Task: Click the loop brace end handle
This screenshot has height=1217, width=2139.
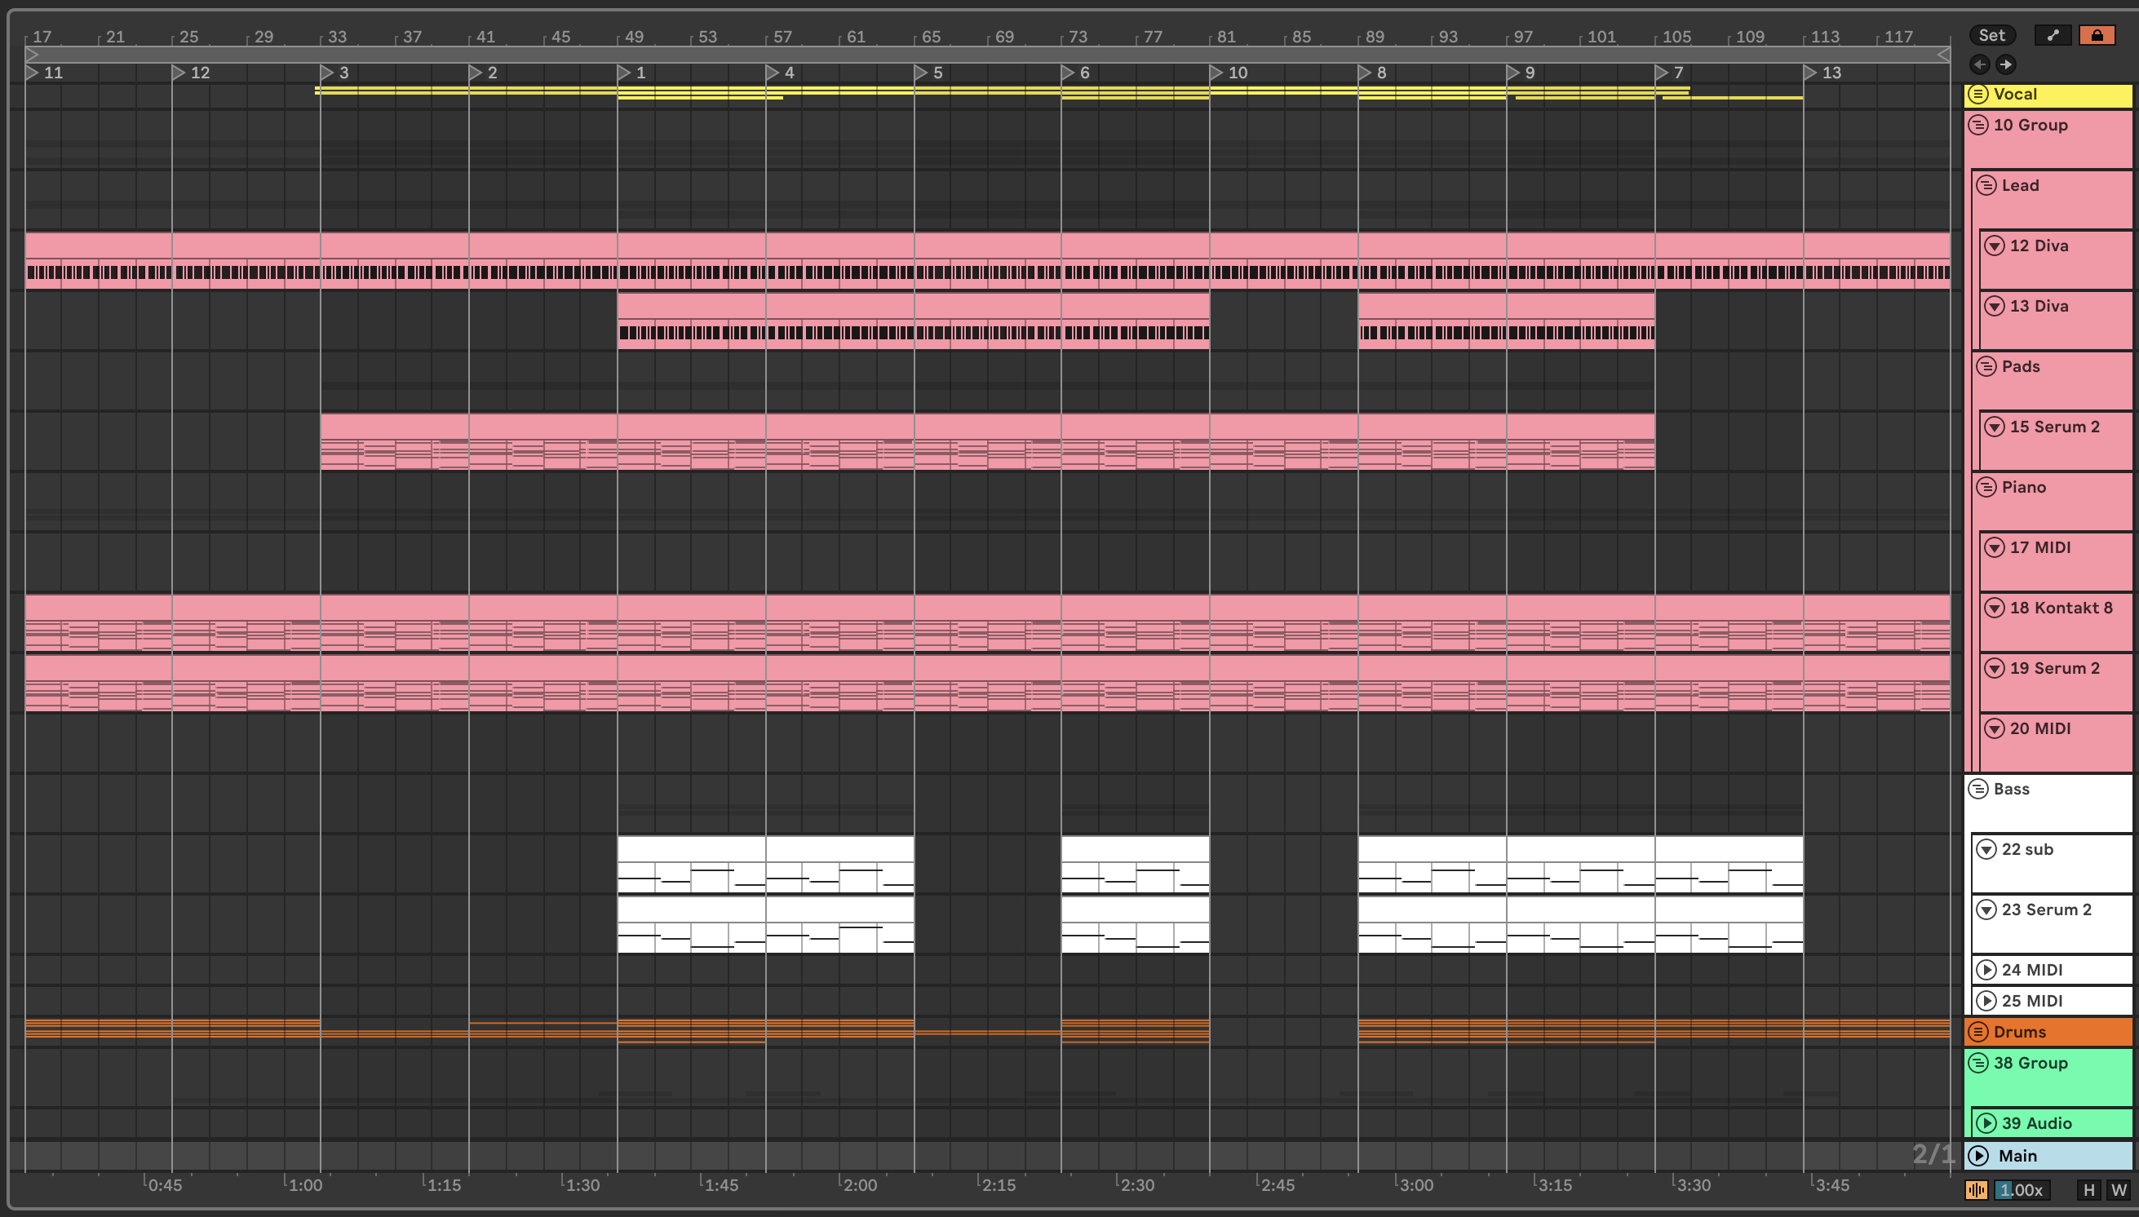Action: click(x=1943, y=55)
